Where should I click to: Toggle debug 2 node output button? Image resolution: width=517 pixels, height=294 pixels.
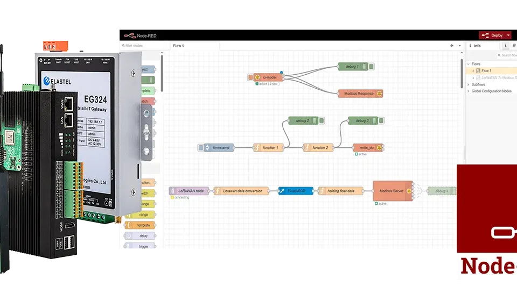[322, 121]
